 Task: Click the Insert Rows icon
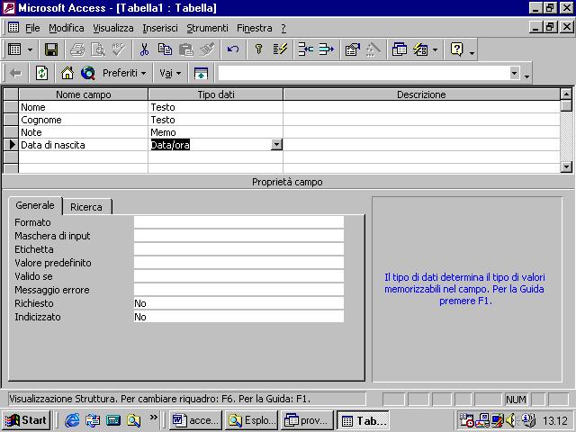[x=306, y=49]
